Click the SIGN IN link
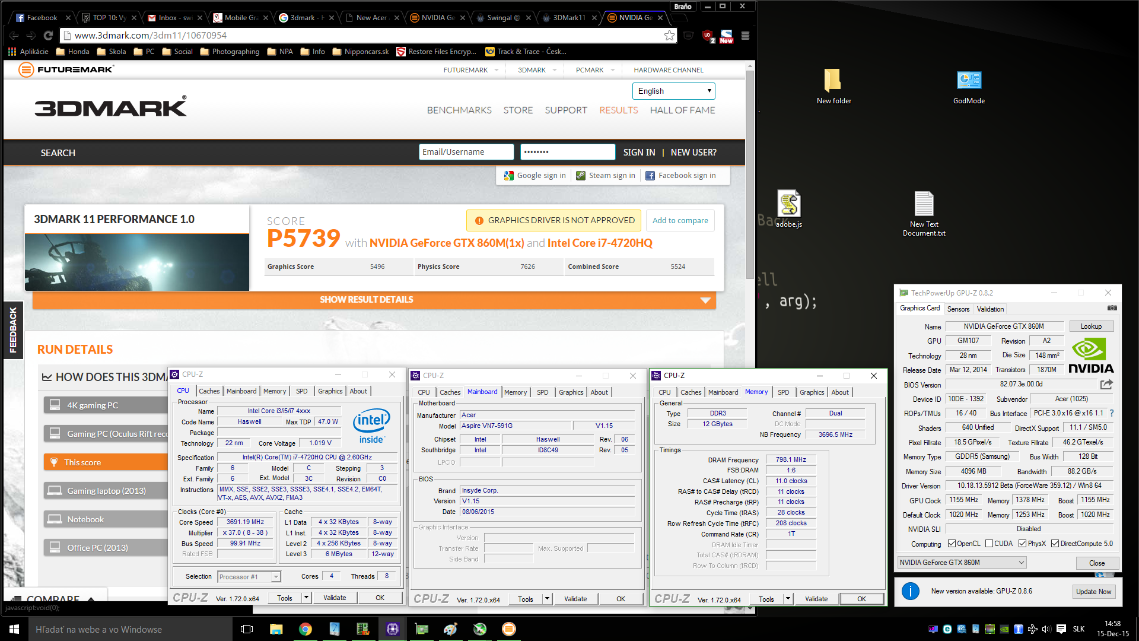1139x641 pixels. point(639,153)
